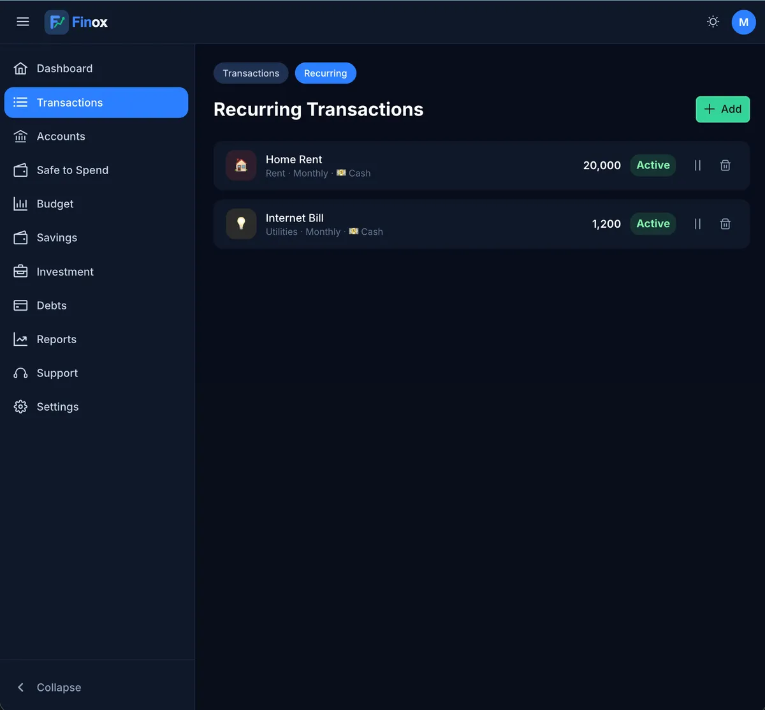
Task: Open Budget in the sidebar
Action: tap(96, 204)
